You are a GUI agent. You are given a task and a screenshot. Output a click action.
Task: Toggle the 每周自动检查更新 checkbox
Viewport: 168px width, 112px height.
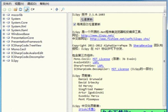coord(74,24)
